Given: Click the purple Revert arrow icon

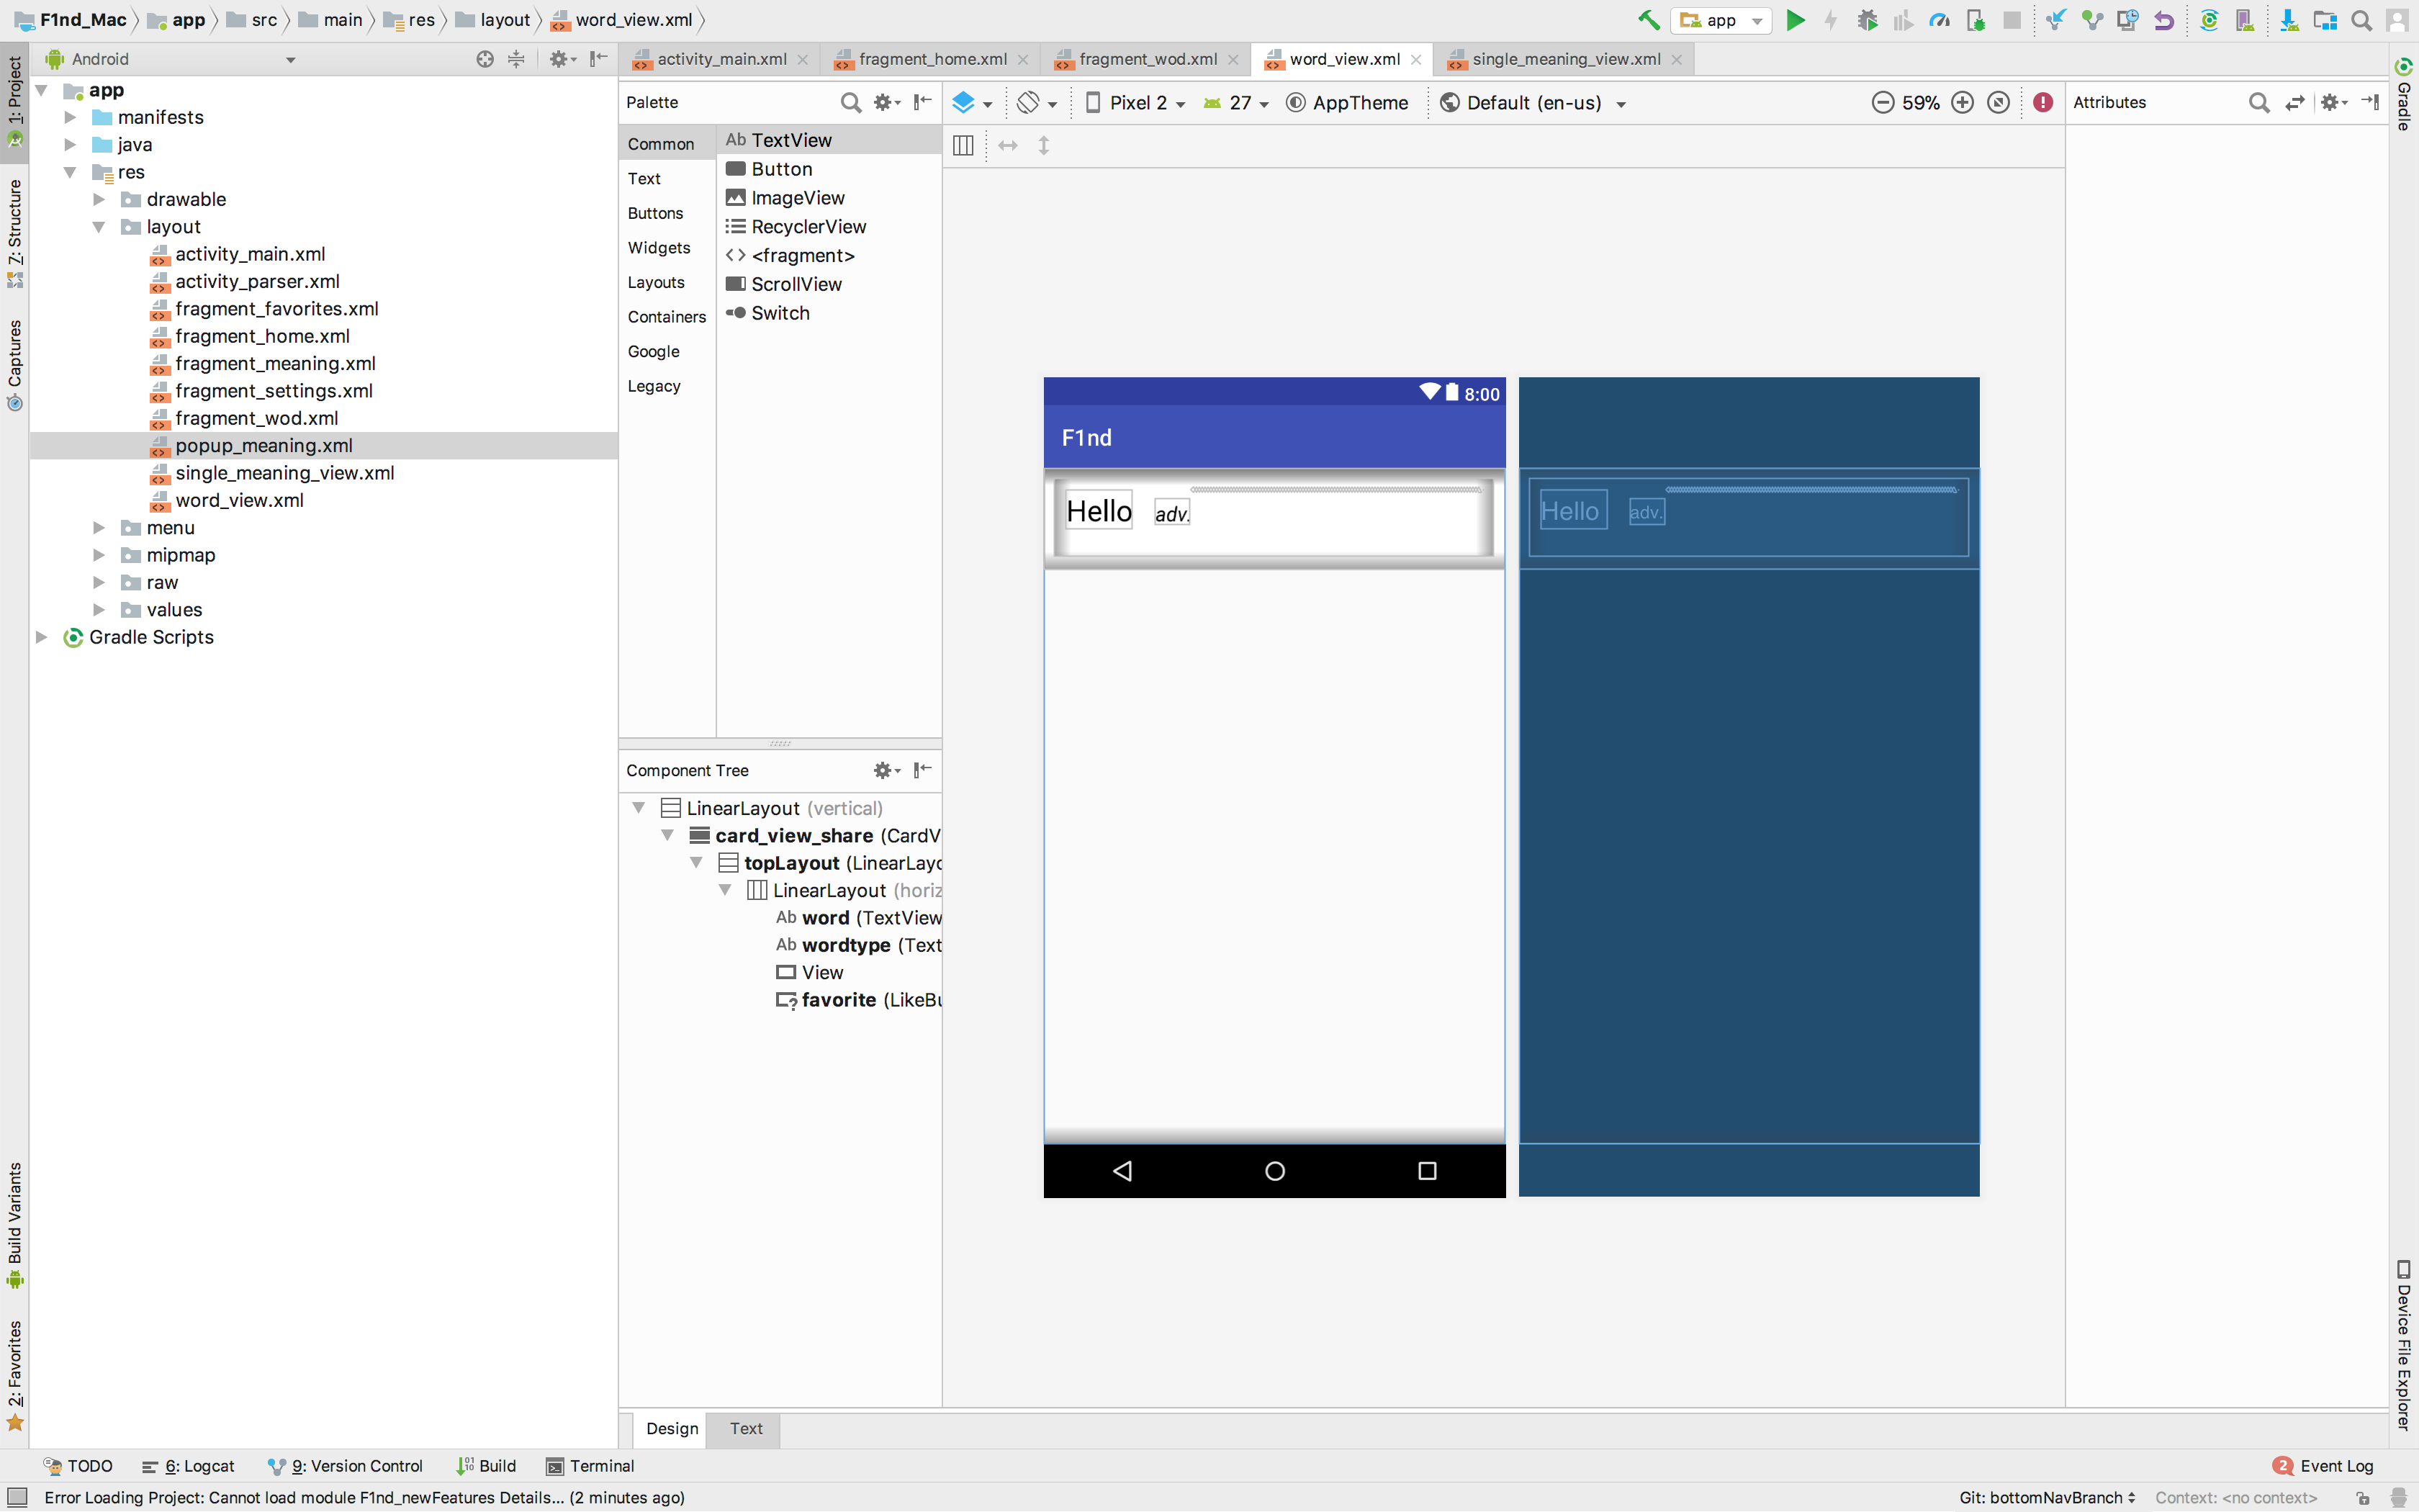Looking at the screenshot, I should point(2164,20).
